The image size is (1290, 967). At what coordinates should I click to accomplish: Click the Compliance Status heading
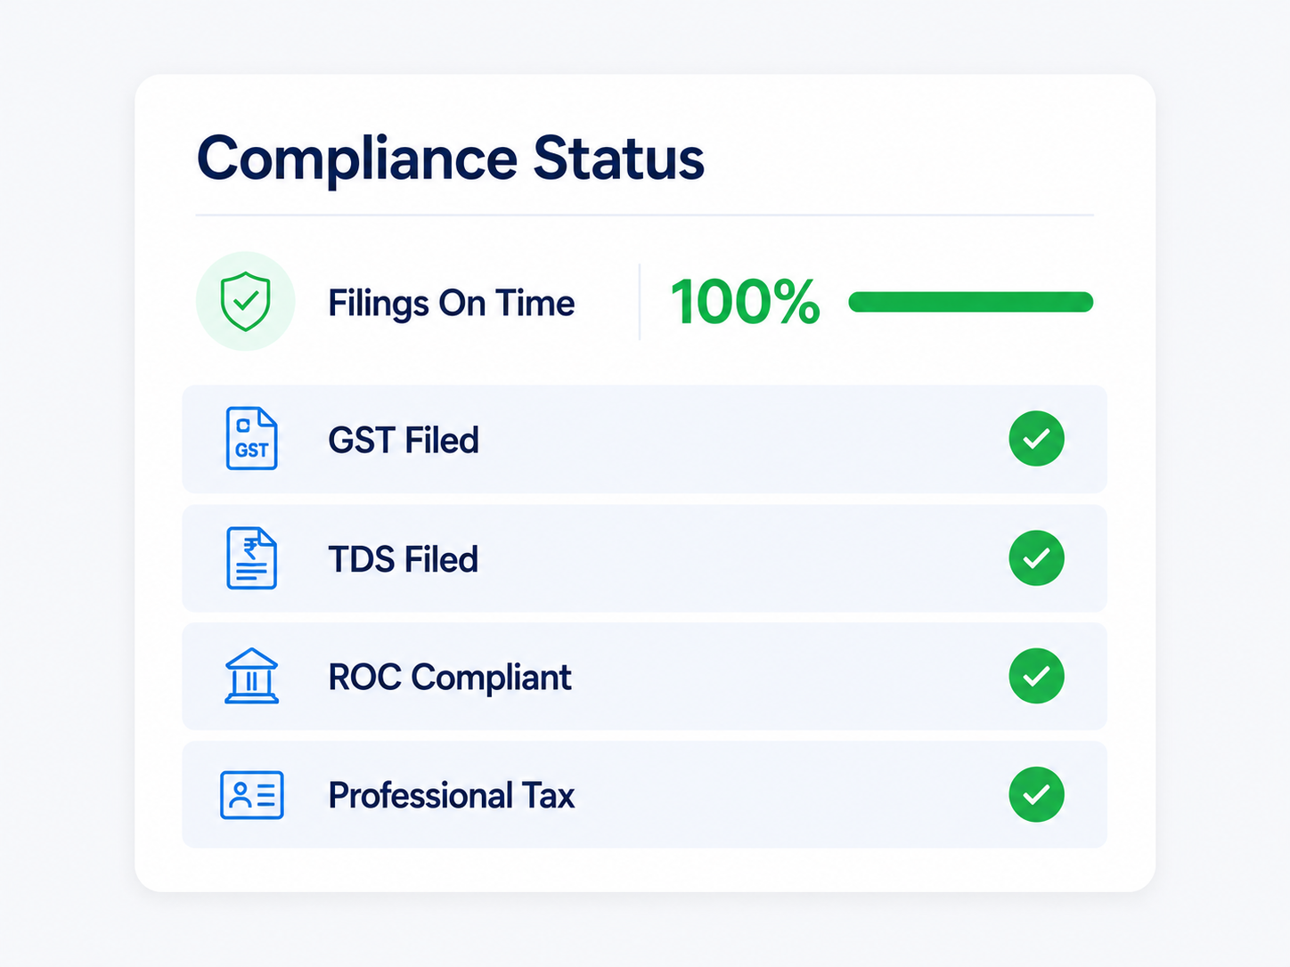click(451, 158)
